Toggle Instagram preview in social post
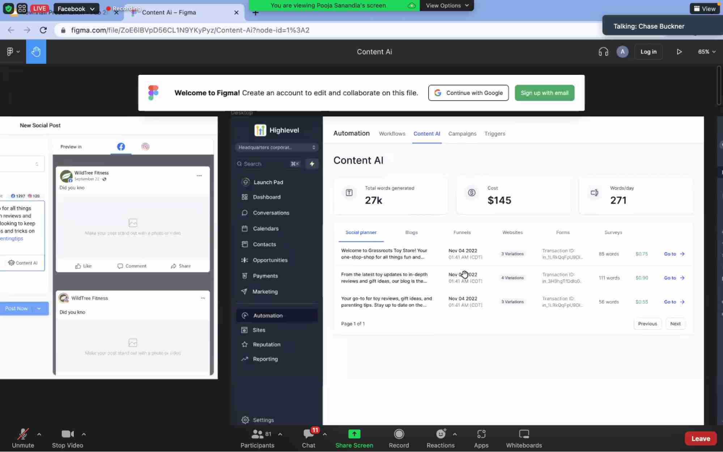723x452 pixels. click(145, 146)
